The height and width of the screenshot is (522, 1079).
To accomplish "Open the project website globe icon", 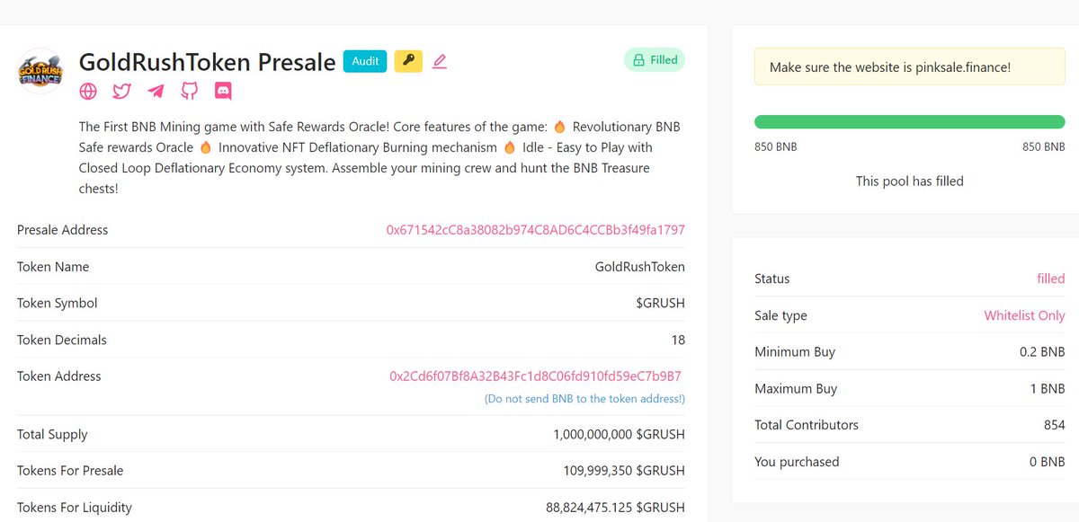I will [x=88, y=91].
